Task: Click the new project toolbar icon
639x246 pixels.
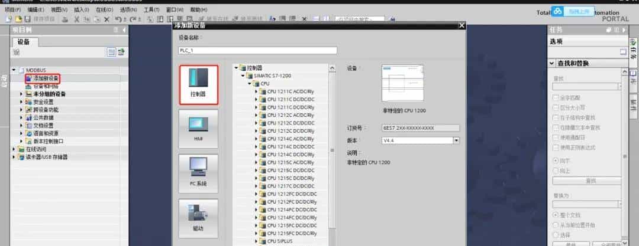Action: 9,19
